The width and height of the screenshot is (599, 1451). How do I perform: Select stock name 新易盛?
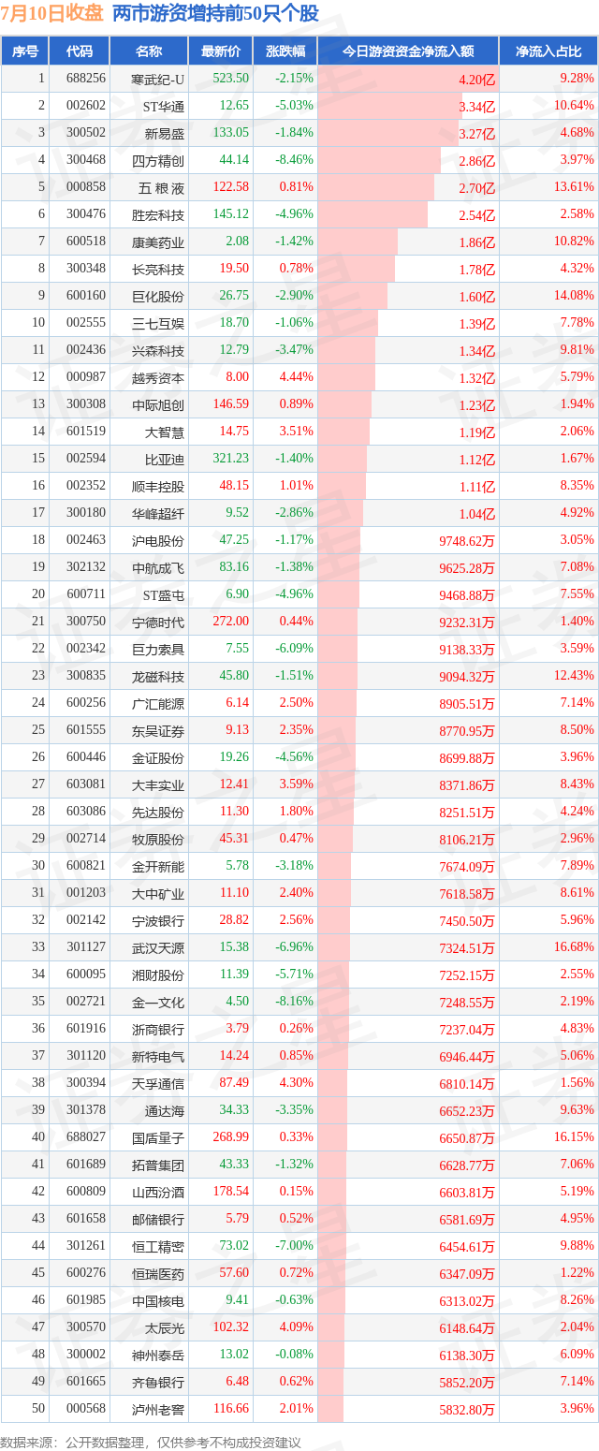pyautogui.click(x=165, y=133)
